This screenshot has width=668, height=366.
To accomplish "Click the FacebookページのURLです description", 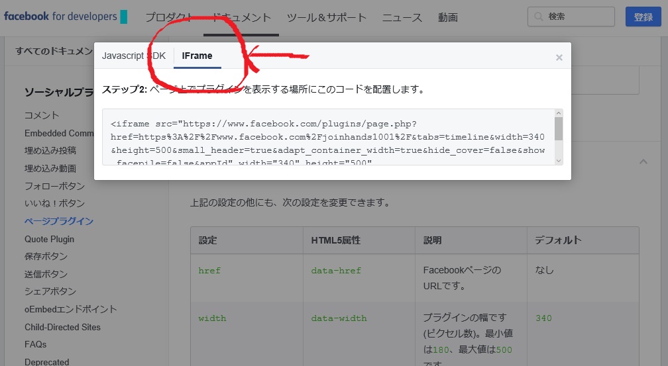I will (x=463, y=279).
